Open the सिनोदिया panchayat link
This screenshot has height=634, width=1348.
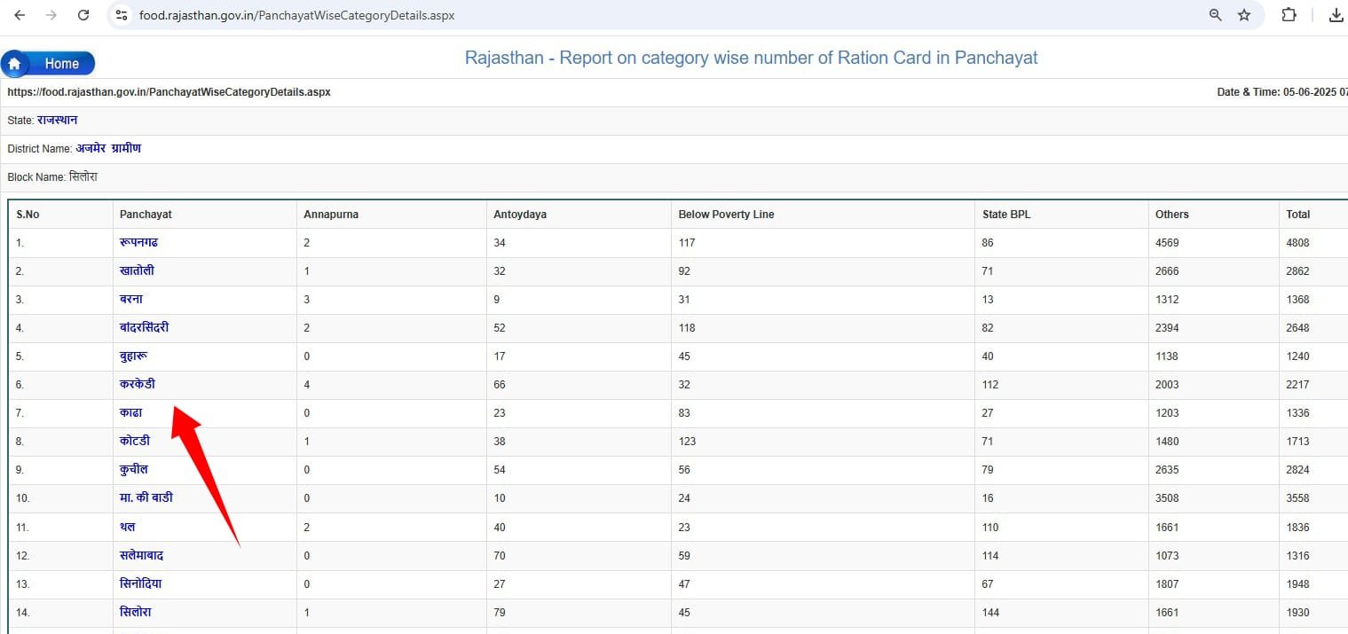pyautogui.click(x=140, y=583)
